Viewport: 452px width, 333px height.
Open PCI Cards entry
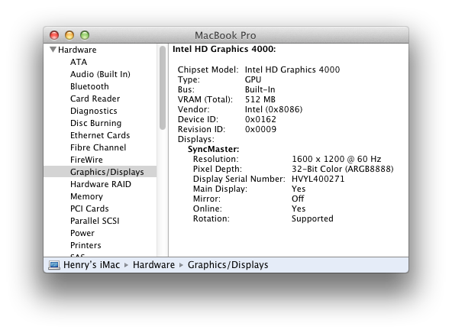click(x=89, y=209)
